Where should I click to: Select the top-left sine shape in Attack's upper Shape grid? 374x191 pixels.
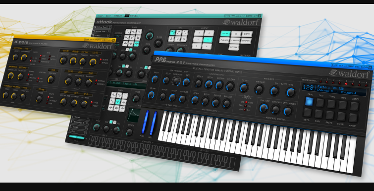[x=128, y=32]
